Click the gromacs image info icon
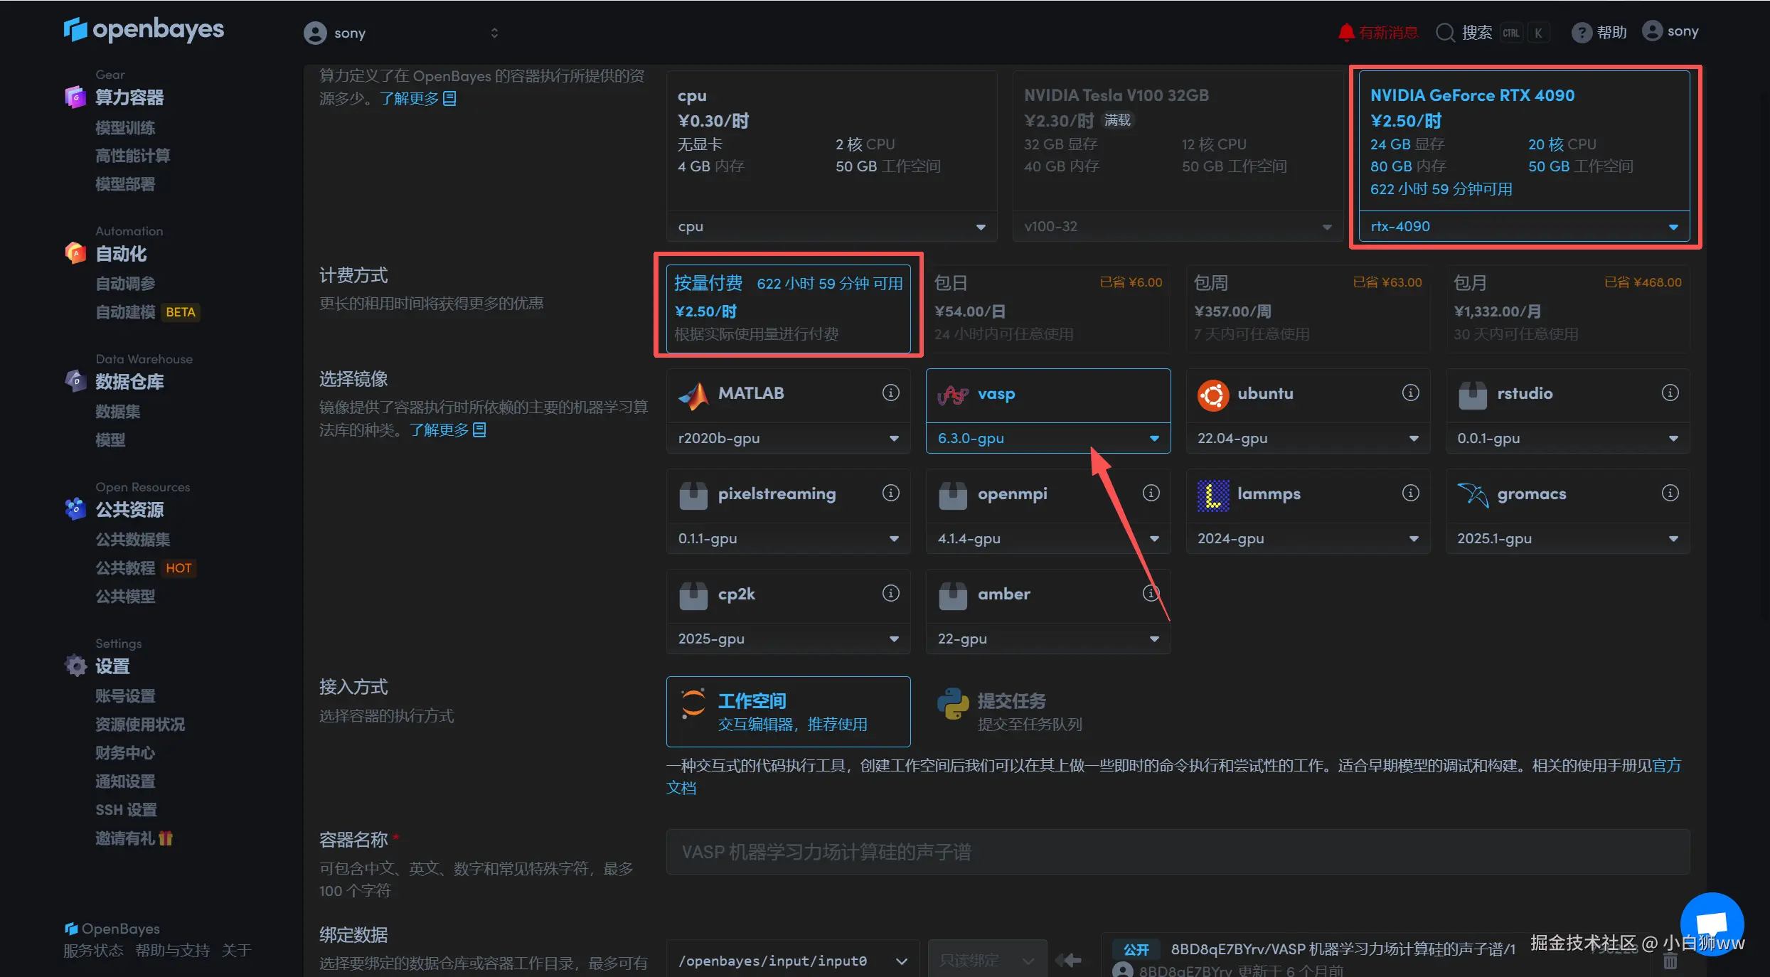The image size is (1770, 977). 1670,493
